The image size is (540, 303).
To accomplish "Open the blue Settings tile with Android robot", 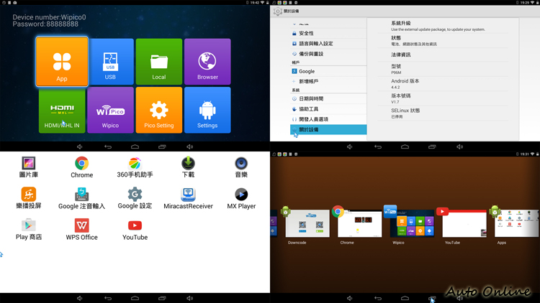I will [x=207, y=110].
